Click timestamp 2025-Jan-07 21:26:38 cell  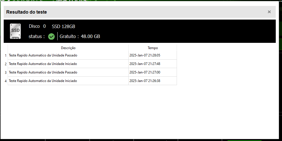click(x=153, y=81)
